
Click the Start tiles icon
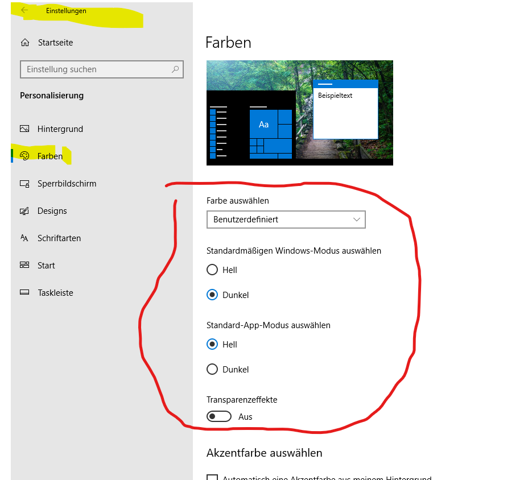point(24,265)
